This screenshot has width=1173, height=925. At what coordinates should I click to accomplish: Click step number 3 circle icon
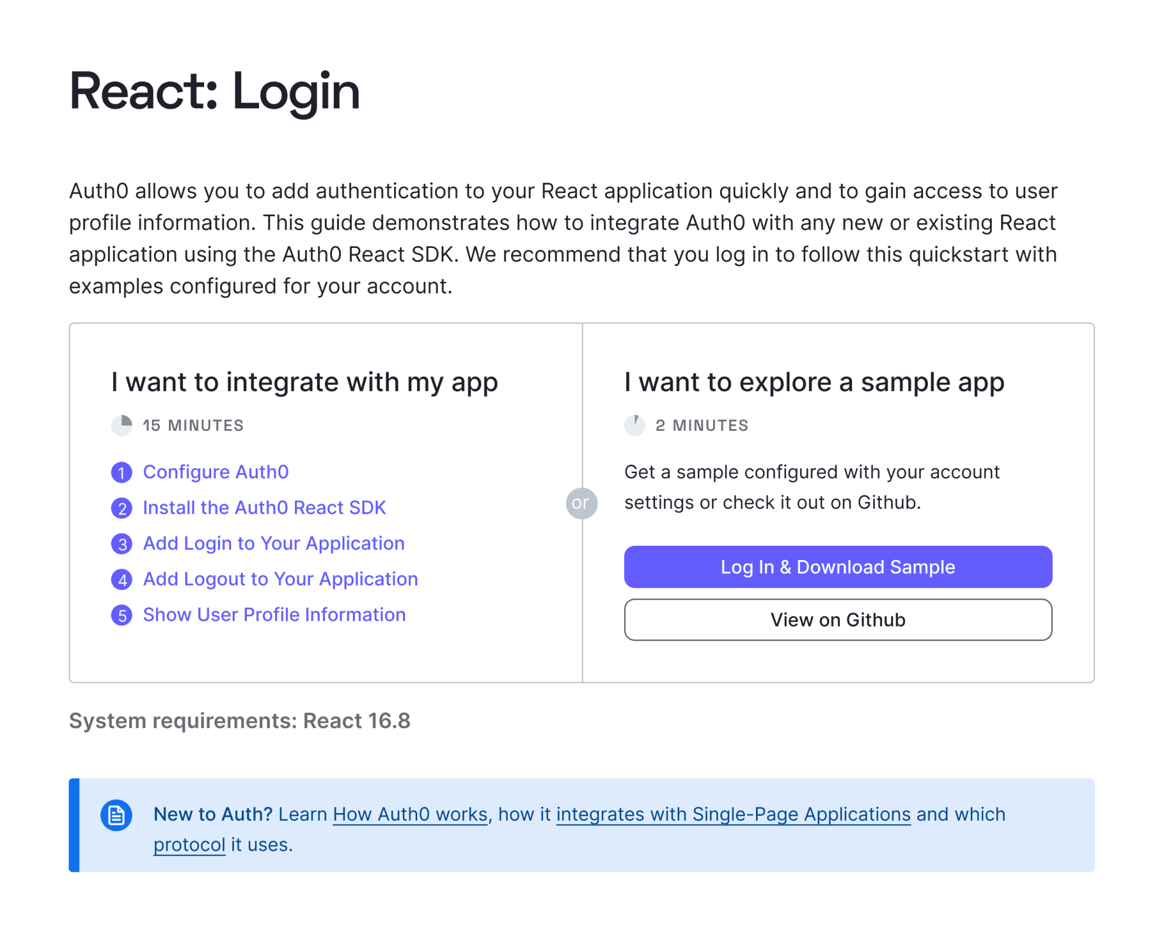121,544
